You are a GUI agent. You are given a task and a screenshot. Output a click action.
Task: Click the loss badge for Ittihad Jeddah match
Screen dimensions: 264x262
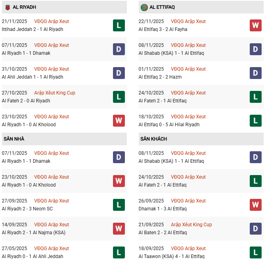(119, 25)
